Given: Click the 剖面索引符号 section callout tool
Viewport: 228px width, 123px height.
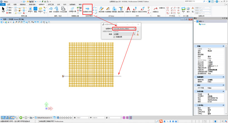Looking at the screenshot, I should 87,10.
